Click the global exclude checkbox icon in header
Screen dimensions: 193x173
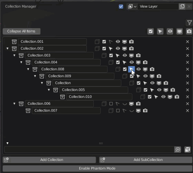point(151,31)
